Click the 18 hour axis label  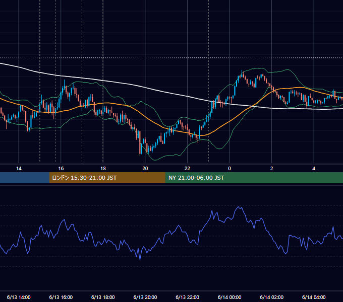coord(103,169)
